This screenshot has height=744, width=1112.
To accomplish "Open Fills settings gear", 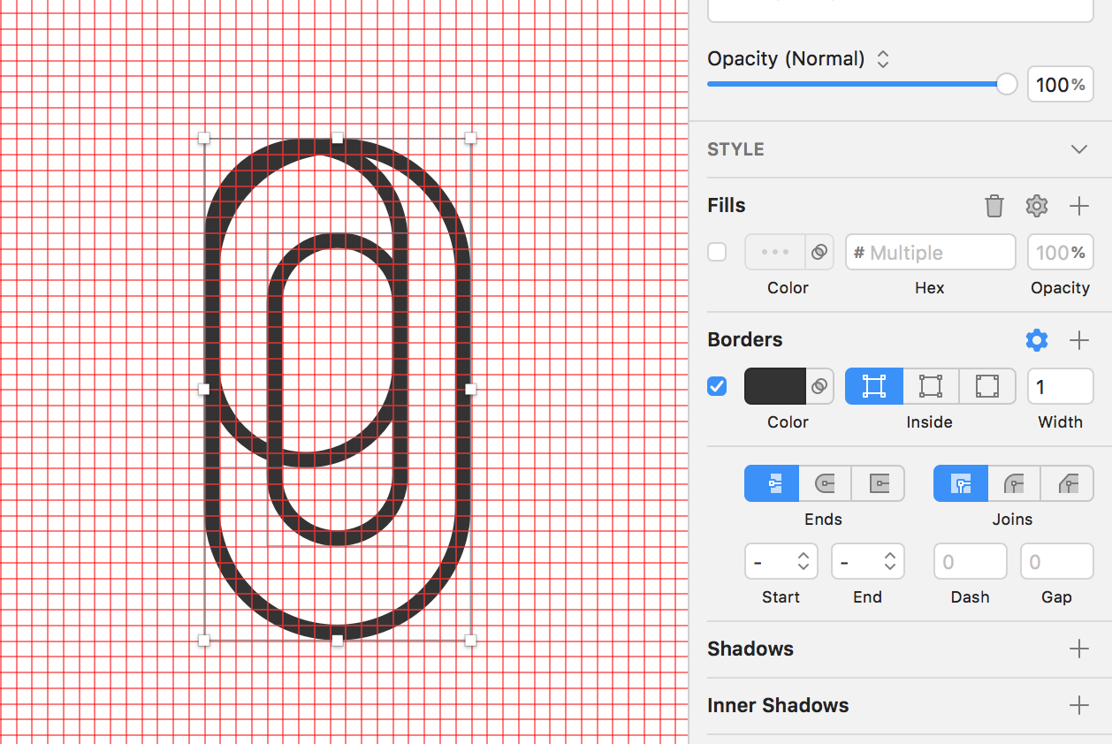I will point(1037,206).
